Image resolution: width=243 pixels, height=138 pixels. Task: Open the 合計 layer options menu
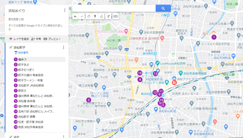click(64, 137)
